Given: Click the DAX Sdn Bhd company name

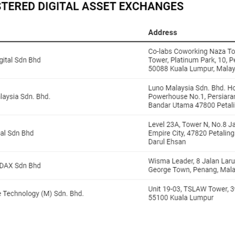Looking at the screenshot, I should [x=20, y=166].
